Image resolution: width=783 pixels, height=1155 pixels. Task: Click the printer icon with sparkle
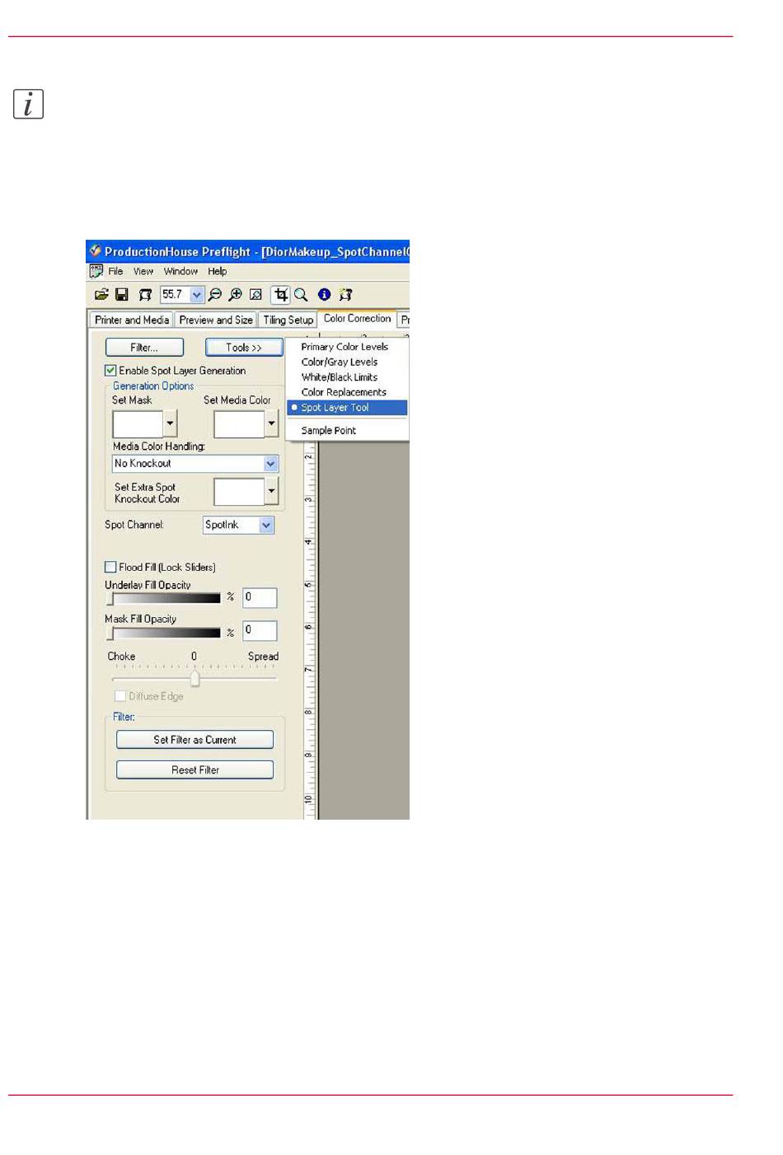[345, 294]
